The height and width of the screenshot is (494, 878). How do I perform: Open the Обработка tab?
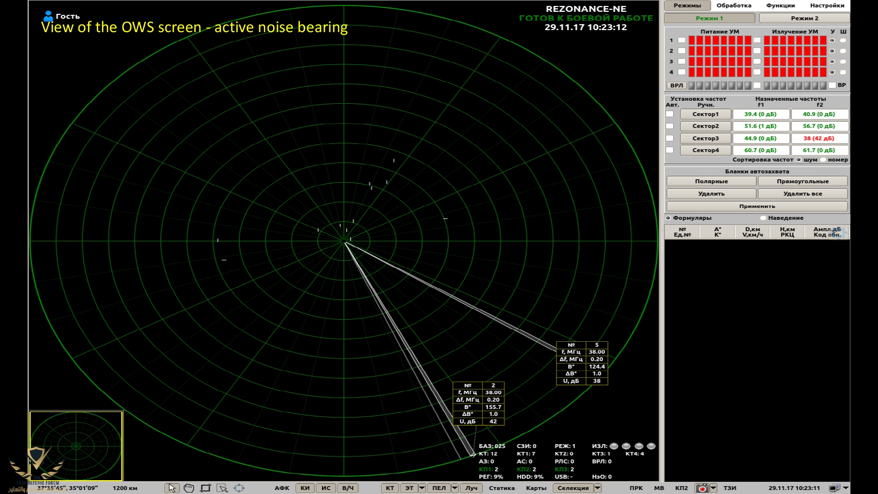click(x=734, y=5)
